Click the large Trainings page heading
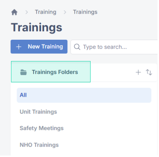159x157 pixels. (x=36, y=28)
